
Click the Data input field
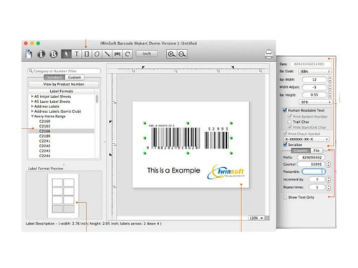(311, 64)
